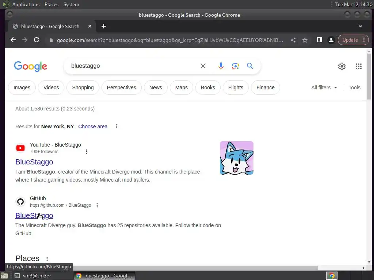The image size is (374, 280).
Task: Share this page from the address bar
Action: [x=293, y=40]
